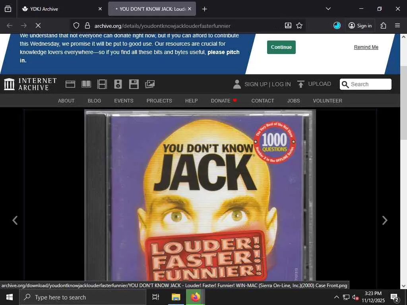Open the Software (floppy disk) media icon
This screenshot has height=305, width=407.
tap(134, 84)
